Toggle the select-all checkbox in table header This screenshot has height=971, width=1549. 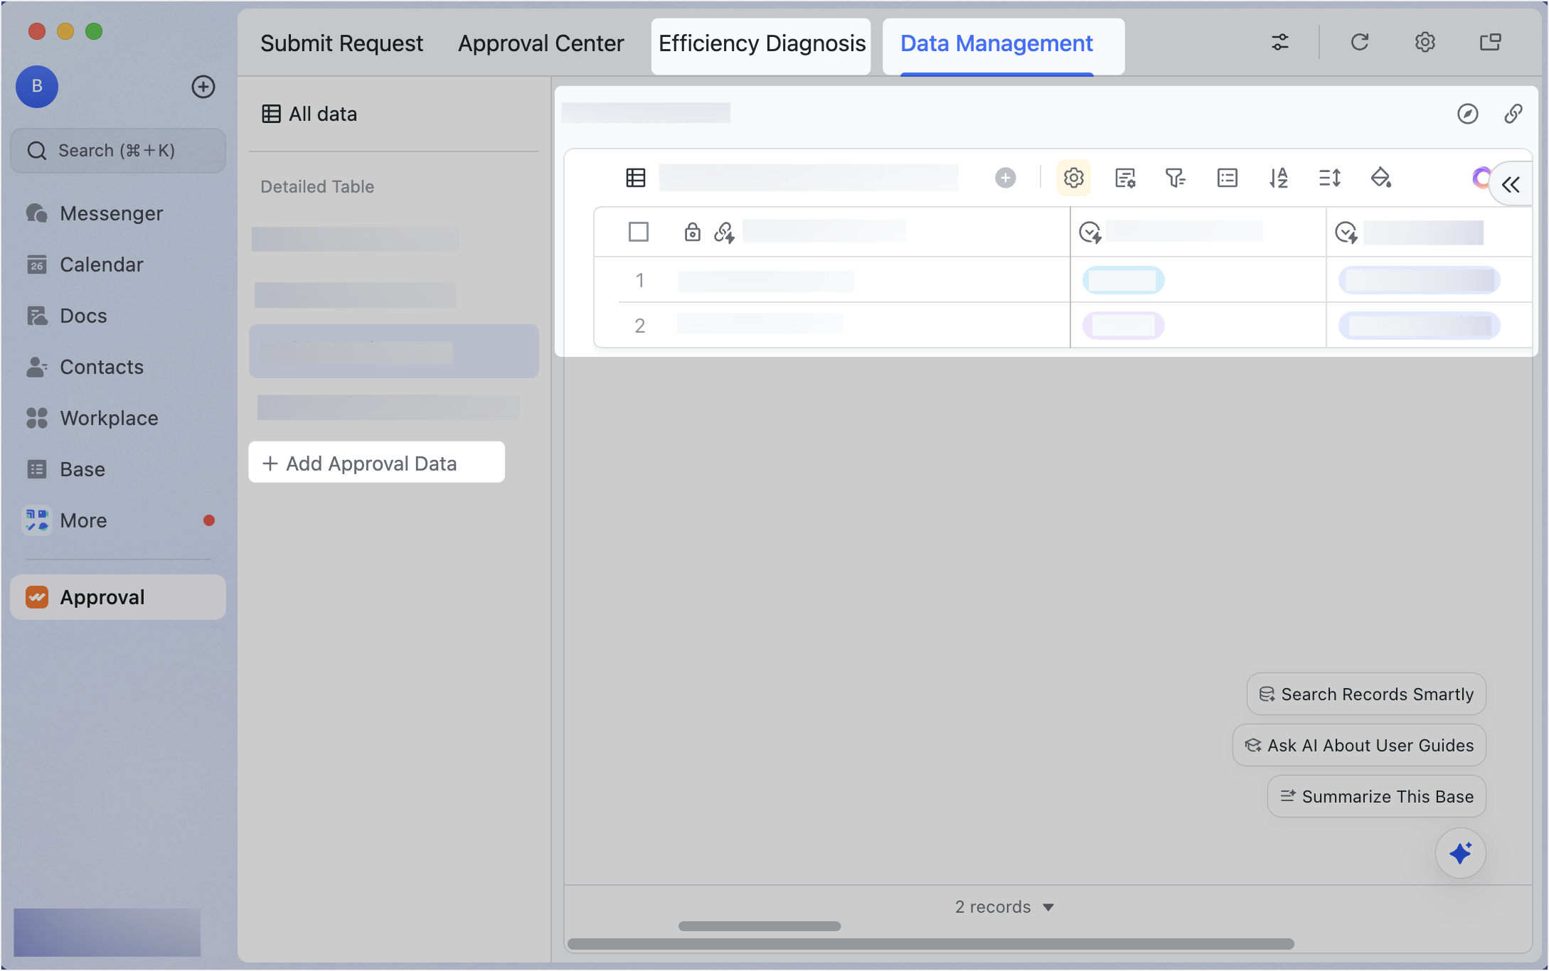pyautogui.click(x=639, y=232)
